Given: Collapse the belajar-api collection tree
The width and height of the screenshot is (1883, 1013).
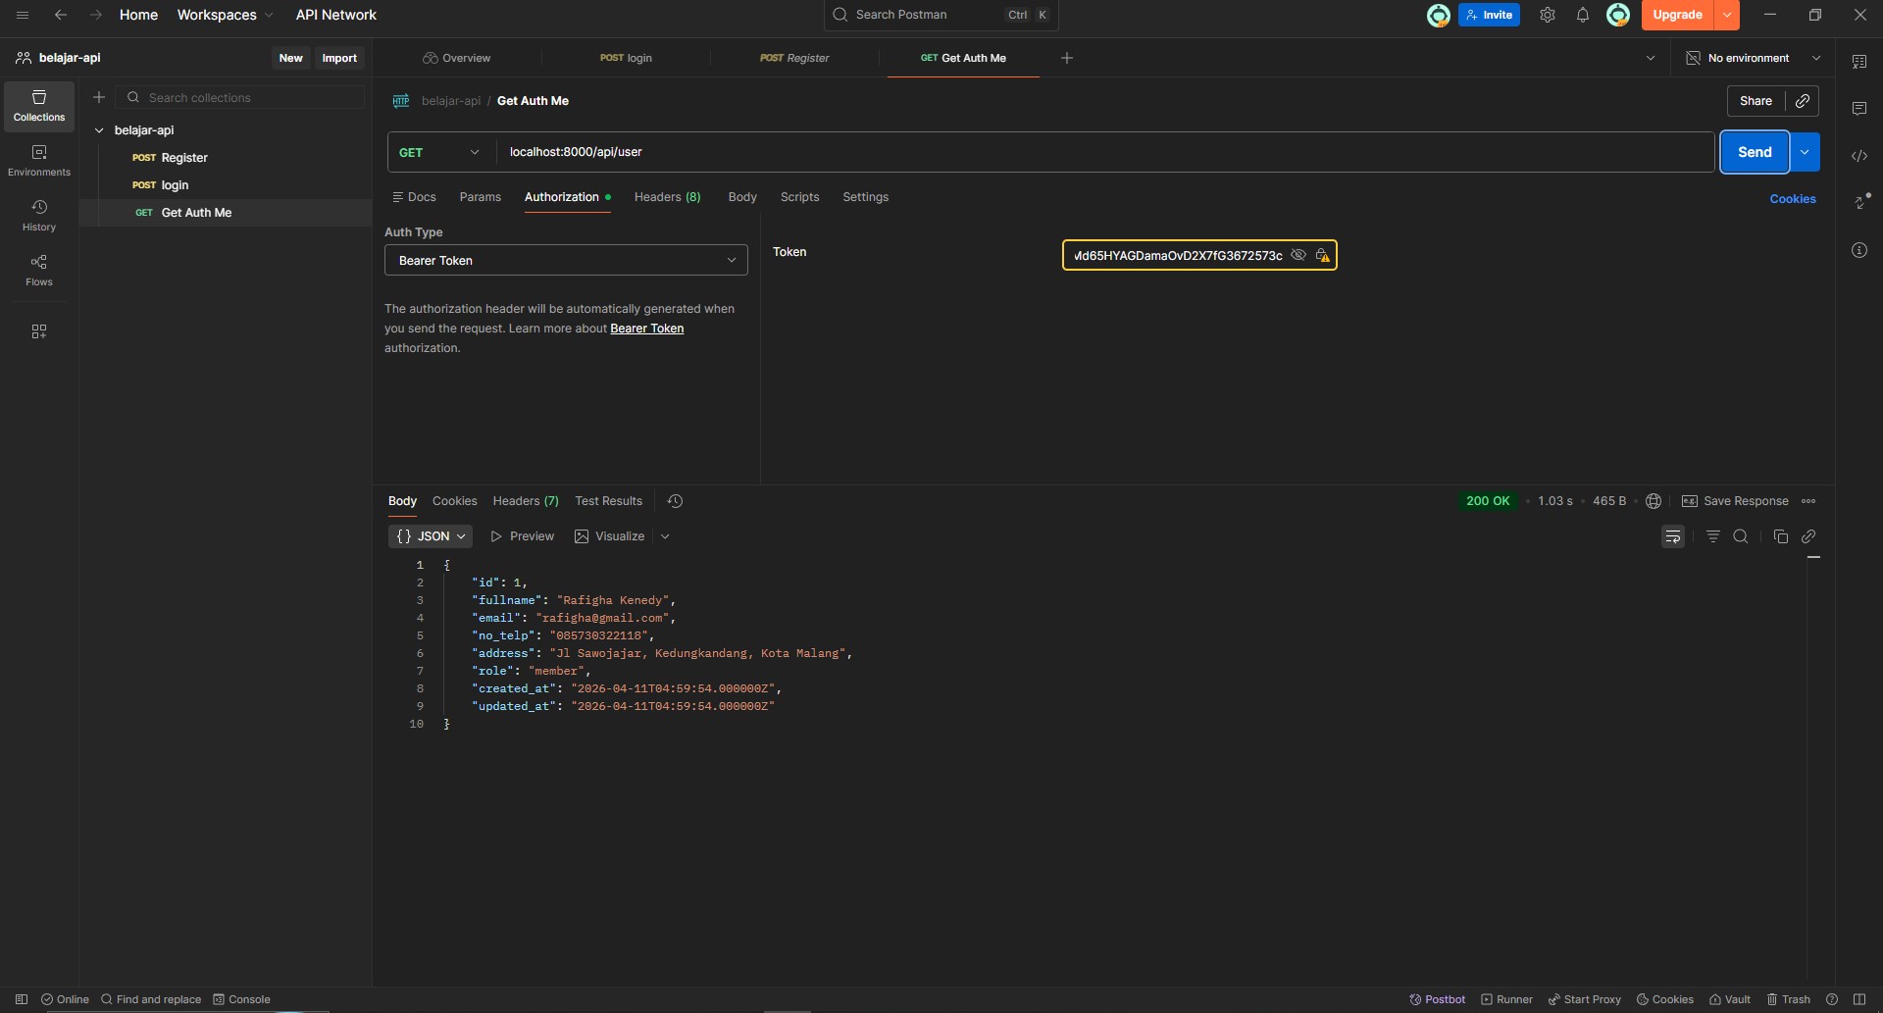Looking at the screenshot, I should [99, 130].
